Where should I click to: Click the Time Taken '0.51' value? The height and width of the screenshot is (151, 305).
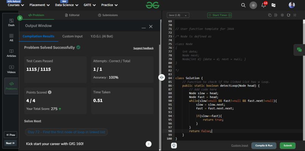tap(98, 100)
